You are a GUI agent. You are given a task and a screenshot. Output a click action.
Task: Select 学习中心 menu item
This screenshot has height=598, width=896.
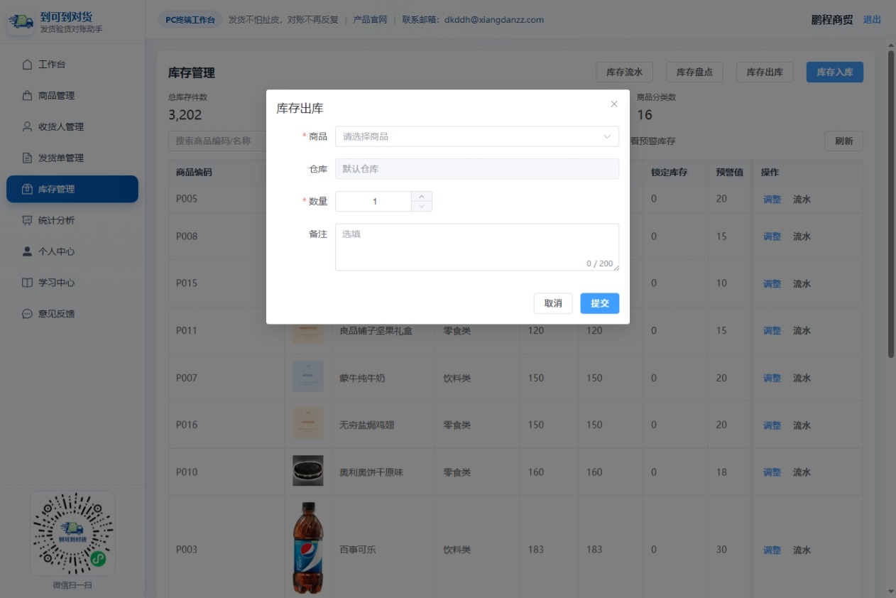72,283
